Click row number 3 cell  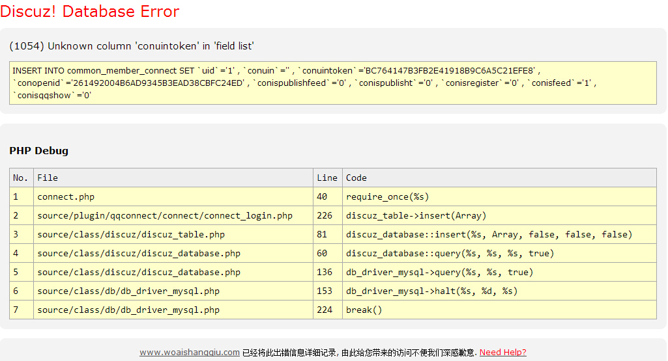coord(22,234)
